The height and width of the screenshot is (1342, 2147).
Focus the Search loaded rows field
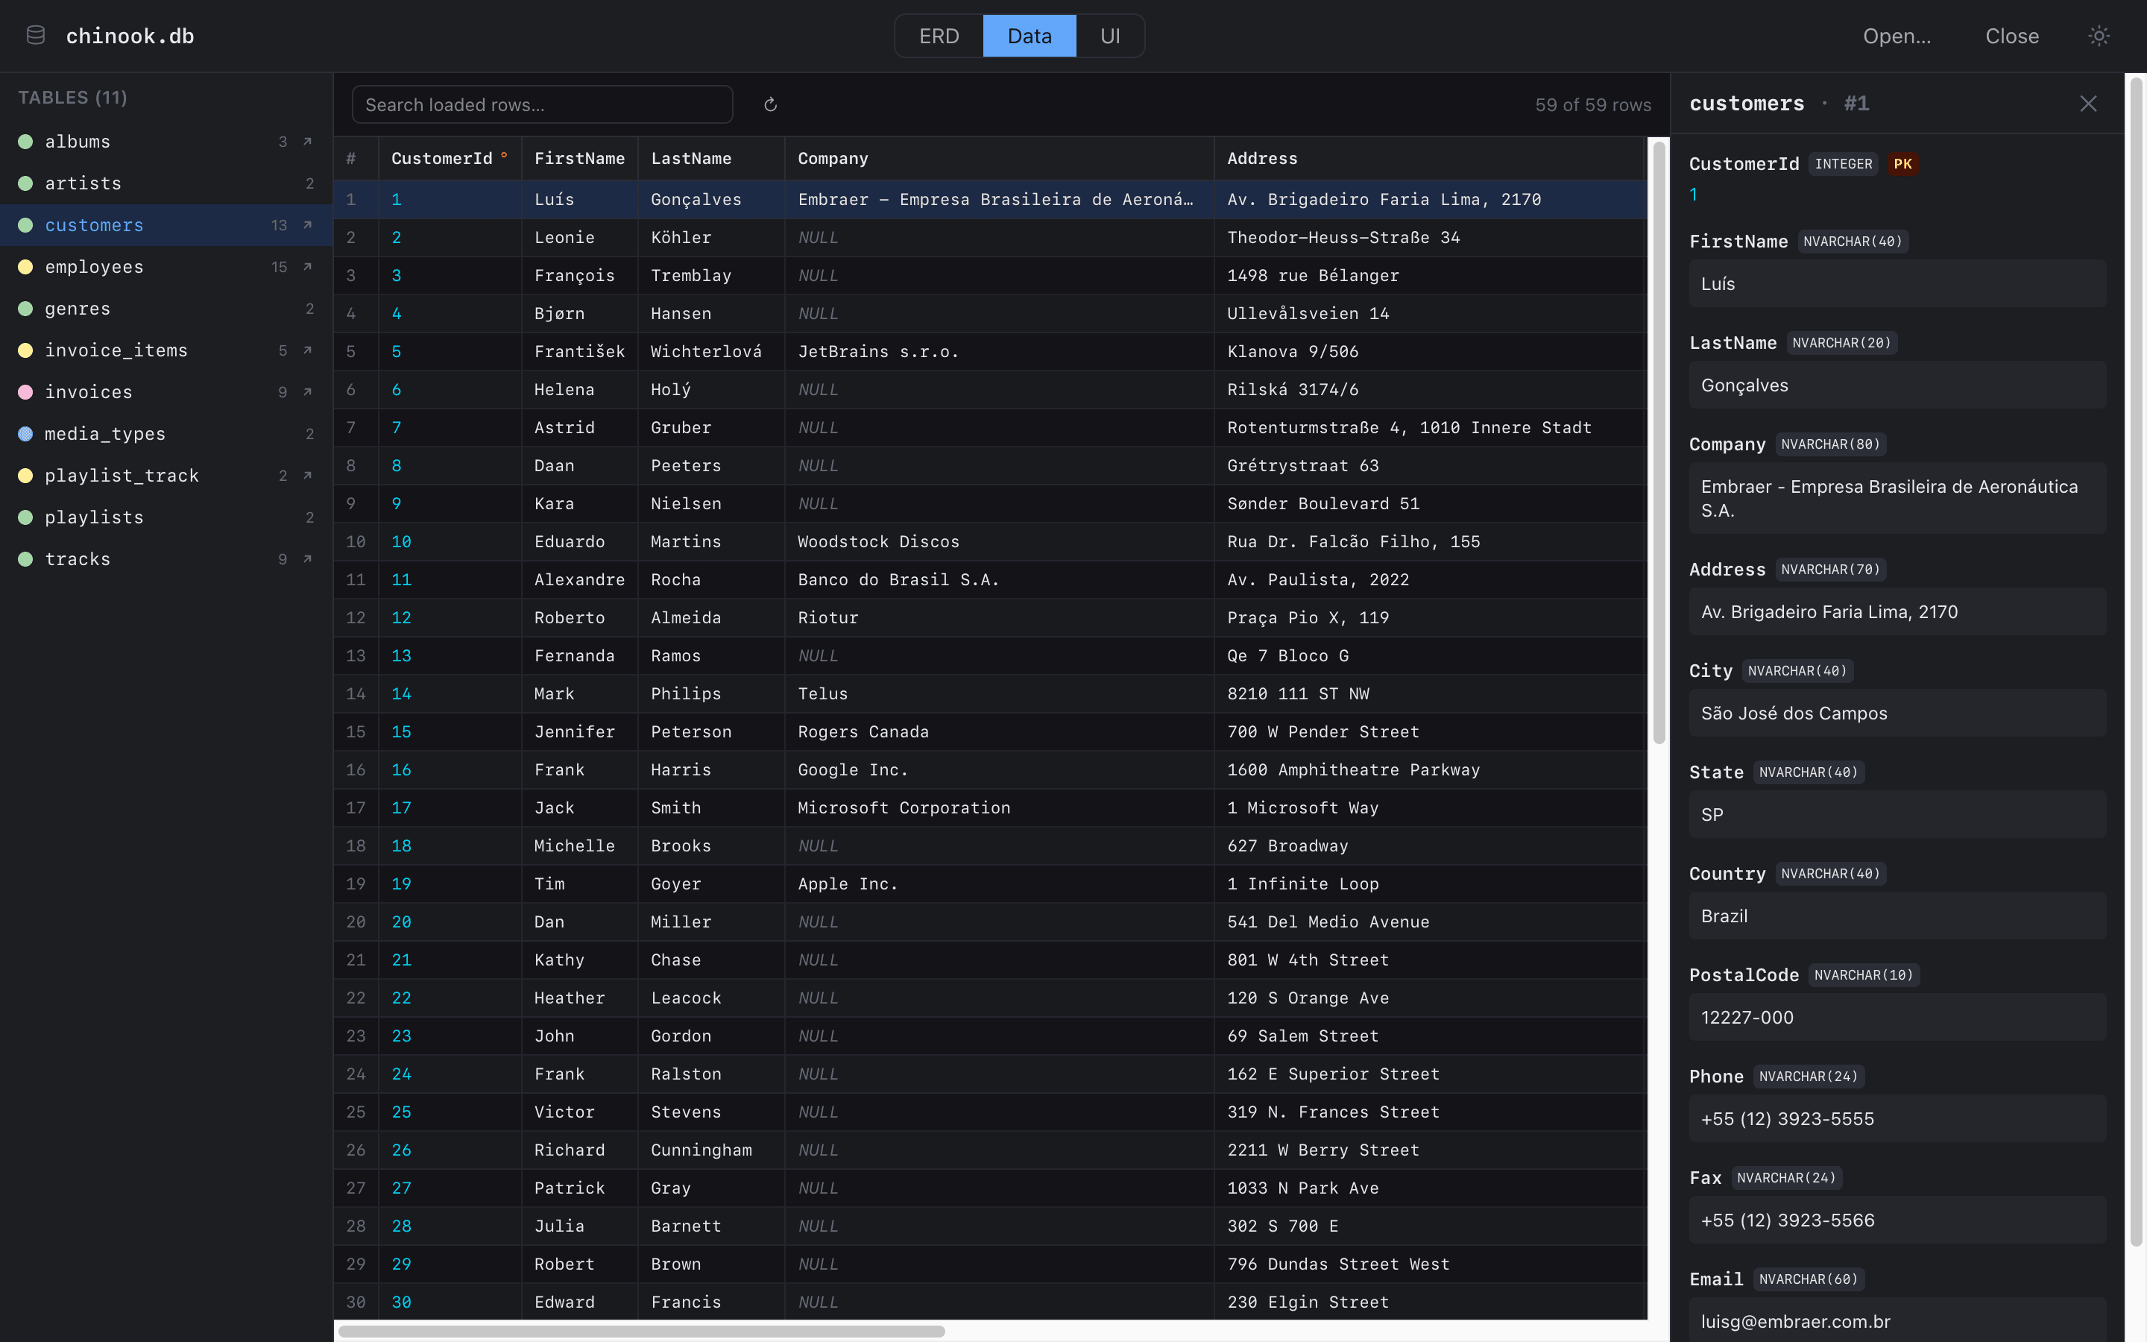coord(542,104)
